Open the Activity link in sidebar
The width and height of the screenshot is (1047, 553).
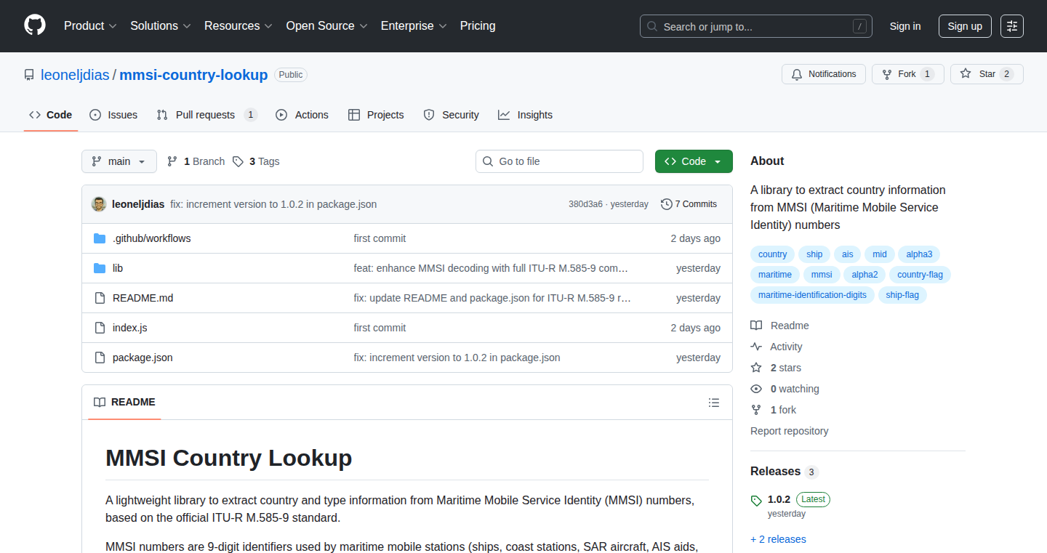(x=777, y=347)
